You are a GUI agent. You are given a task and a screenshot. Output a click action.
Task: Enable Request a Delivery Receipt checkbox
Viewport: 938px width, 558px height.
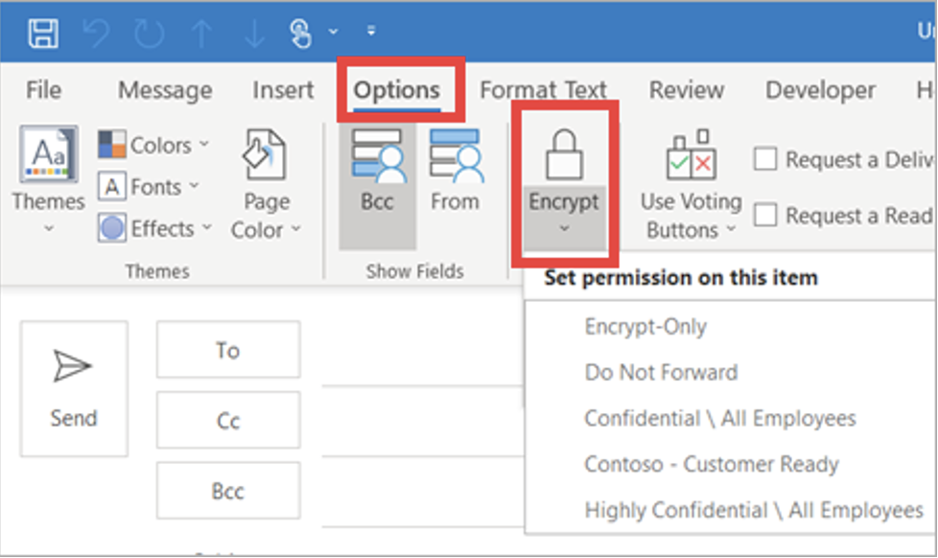tap(764, 159)
